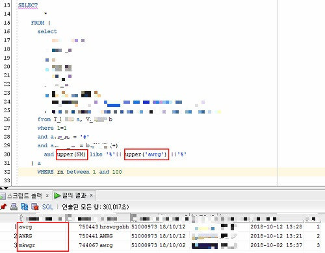Select the 2018-10-12 13:28 timestamp cell
The height and width of the screenshot is (253, 325).
click(276, 227)
